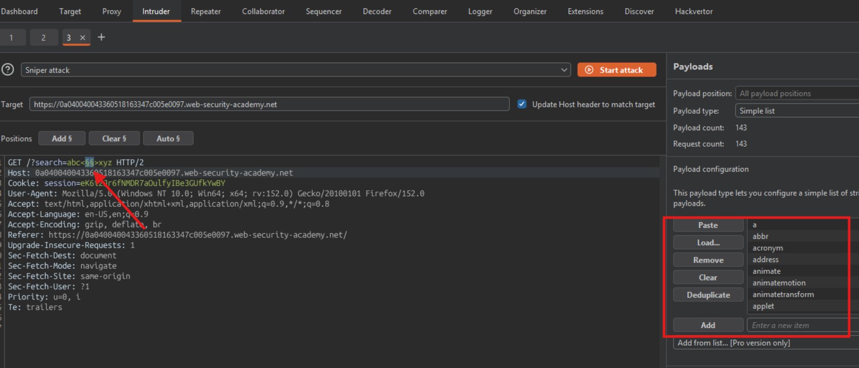Open the Logger tab
Image resolution: width=859 pixels, height=368 pixels.
tap(480, 11)
